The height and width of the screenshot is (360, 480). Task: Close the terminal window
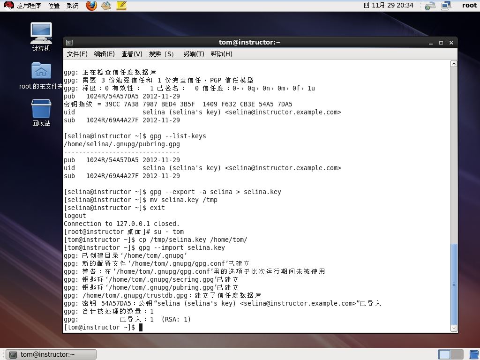coord(451,43)
